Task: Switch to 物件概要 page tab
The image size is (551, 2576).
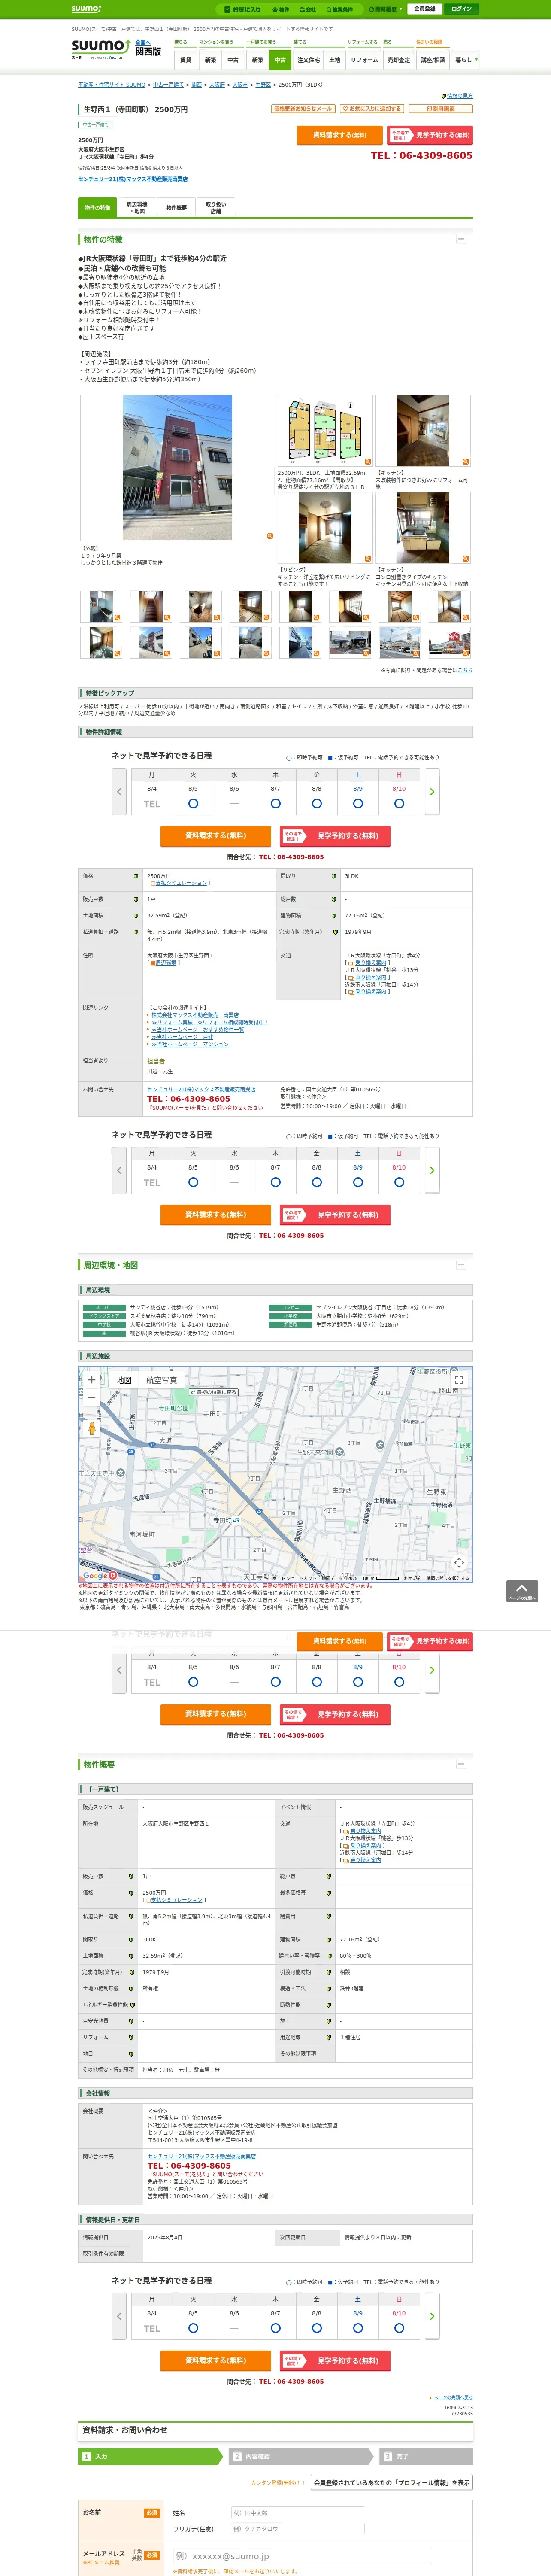Action: coord(176,208)
